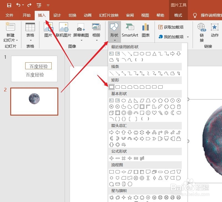222x202 pixels.
Task: Select the arrow line under 线条
Action: pyautogui.click(x=118, y=73)
